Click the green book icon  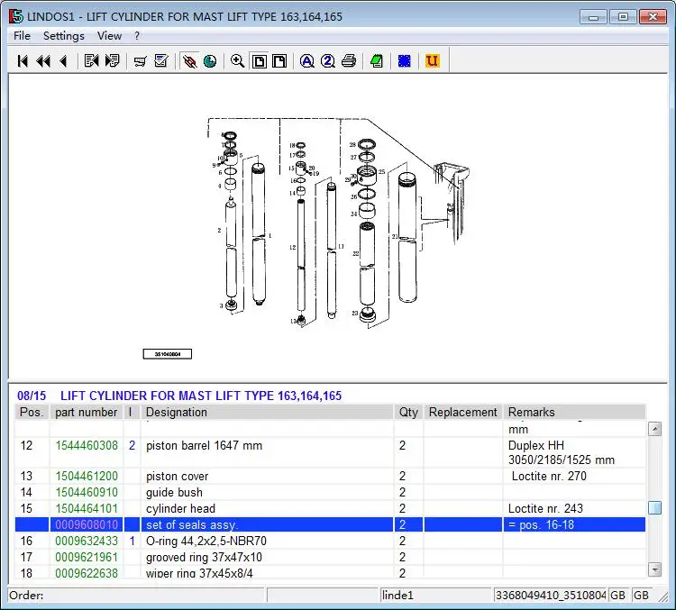coord(377,61)
